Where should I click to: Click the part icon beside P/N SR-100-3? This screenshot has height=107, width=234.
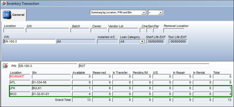(5, 66)
